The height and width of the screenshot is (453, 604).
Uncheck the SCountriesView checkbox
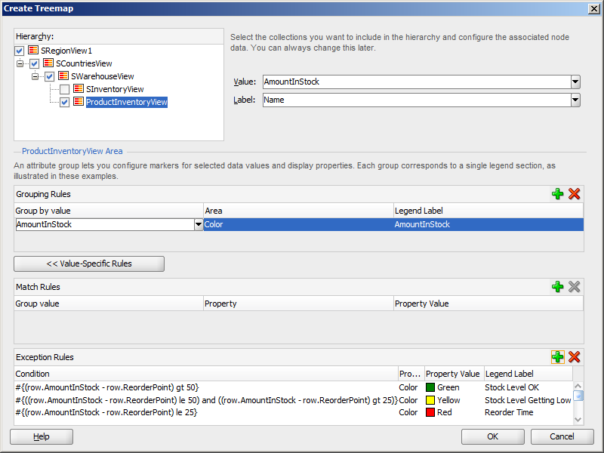34,63
